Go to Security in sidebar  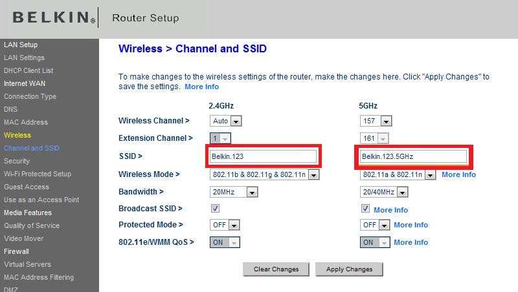(17, 161)
